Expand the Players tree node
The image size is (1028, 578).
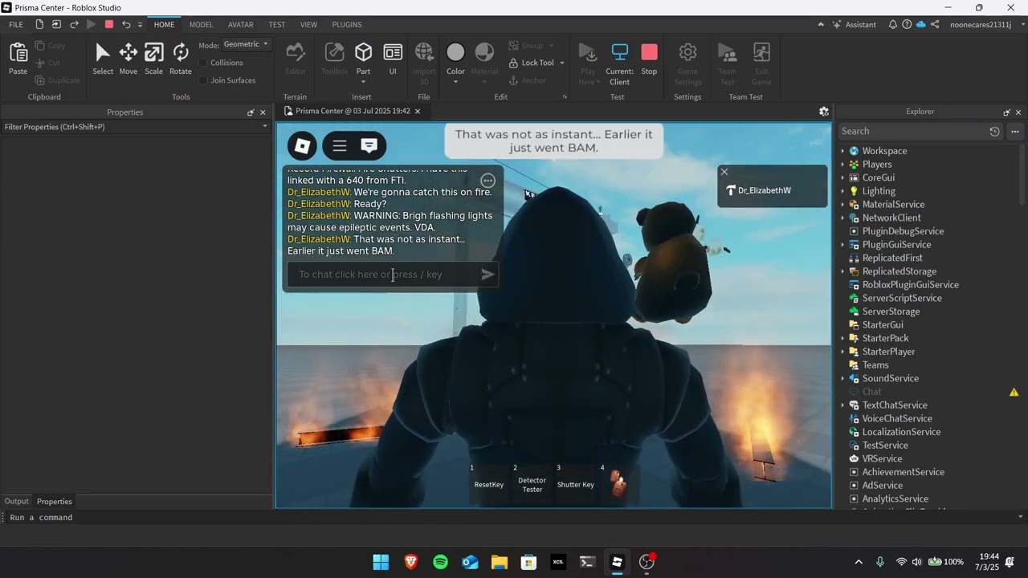click(842, 165)
